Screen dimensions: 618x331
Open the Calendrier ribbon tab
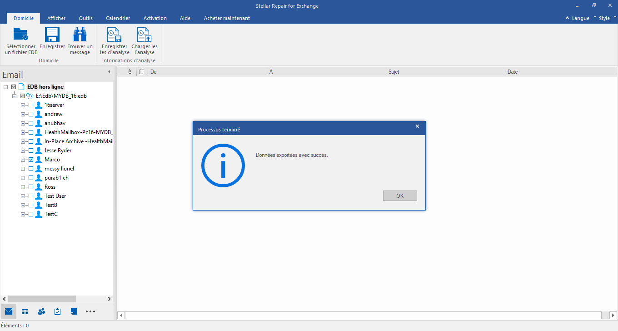pos(118,18)
